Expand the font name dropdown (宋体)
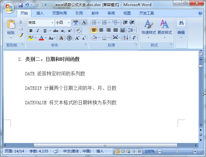The width and height of the screenshot is (206, 157). pyautogui.click(x=52, y=23)
